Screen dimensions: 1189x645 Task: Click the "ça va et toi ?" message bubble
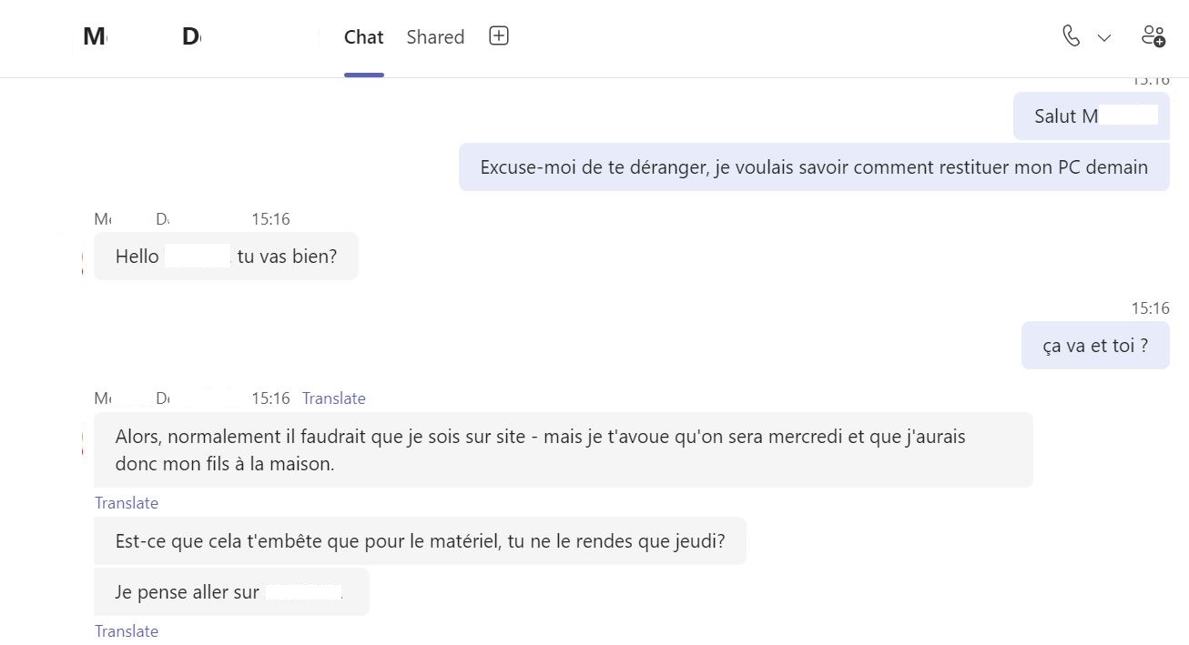pyautogui.click(x=1094, y=346)
